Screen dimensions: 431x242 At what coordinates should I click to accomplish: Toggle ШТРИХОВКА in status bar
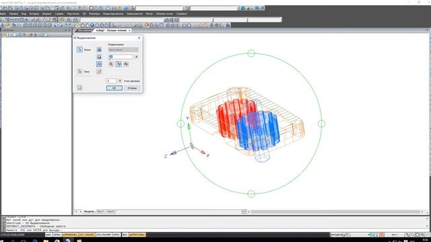(x=137, y=235)
